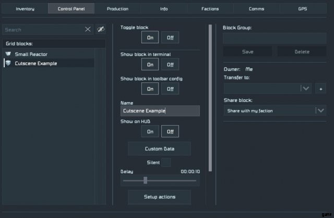
Task: Check the Silent checkbox
Action: point(165,162)
